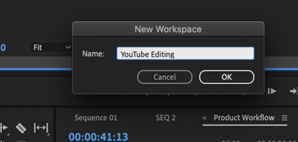Switch to the SEQ 2 tab
This screenshot has width=298, height=142.
(166, 118)
